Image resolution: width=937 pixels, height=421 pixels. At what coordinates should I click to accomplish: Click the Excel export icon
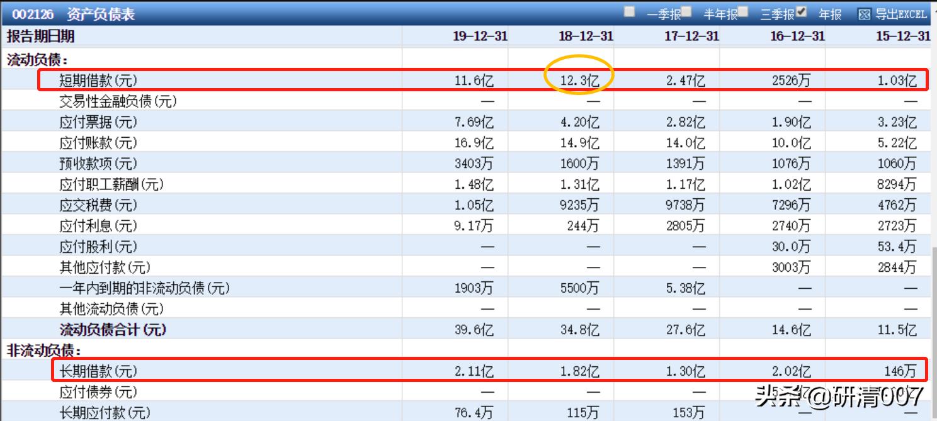coord(865,14)
